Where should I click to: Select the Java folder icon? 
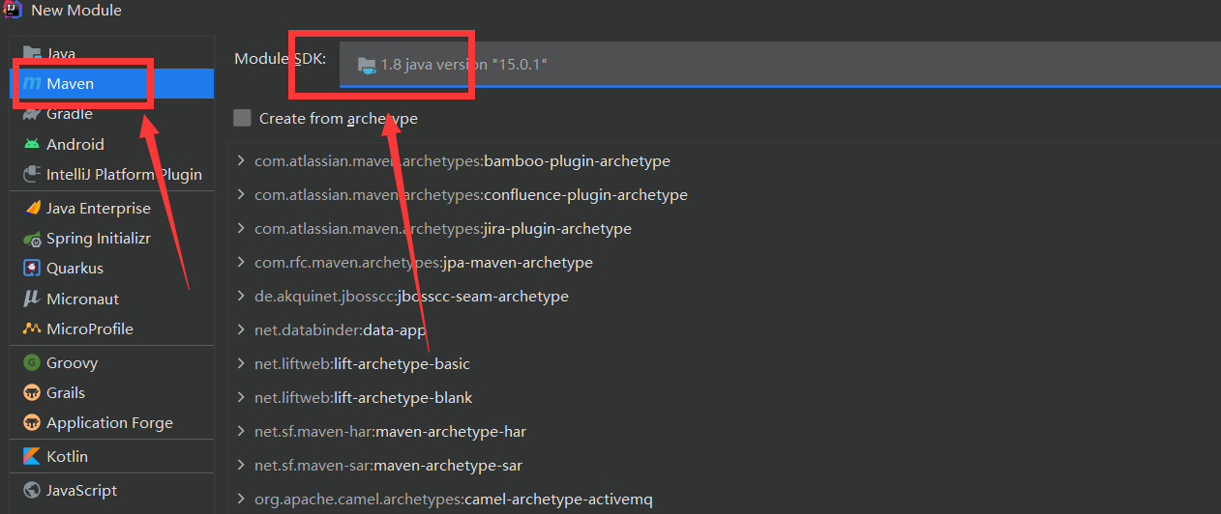(32, 53)
